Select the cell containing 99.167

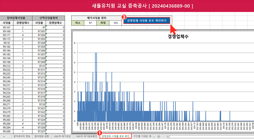(7, 27)
